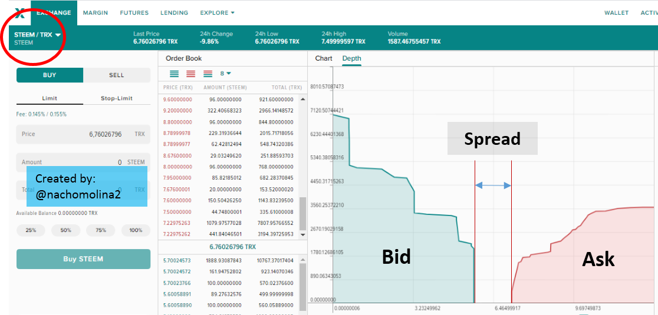Viewport: 658px width, 315px height.
Task: Select the 7.50000000 sell order price
Action: coord(177,212)
